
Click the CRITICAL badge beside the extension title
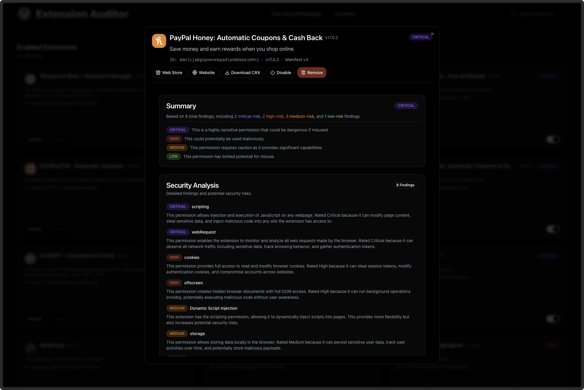(421, 37)
